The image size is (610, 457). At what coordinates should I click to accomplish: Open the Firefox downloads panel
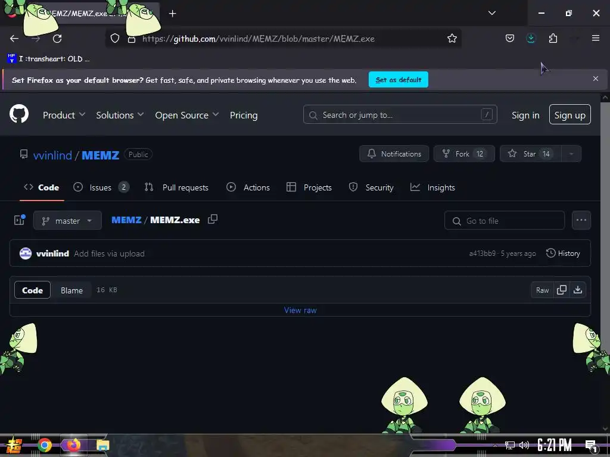pos(531,39)
